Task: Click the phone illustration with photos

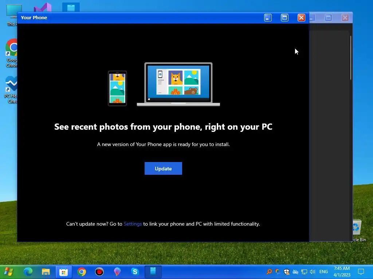Action: pos(117,88)
